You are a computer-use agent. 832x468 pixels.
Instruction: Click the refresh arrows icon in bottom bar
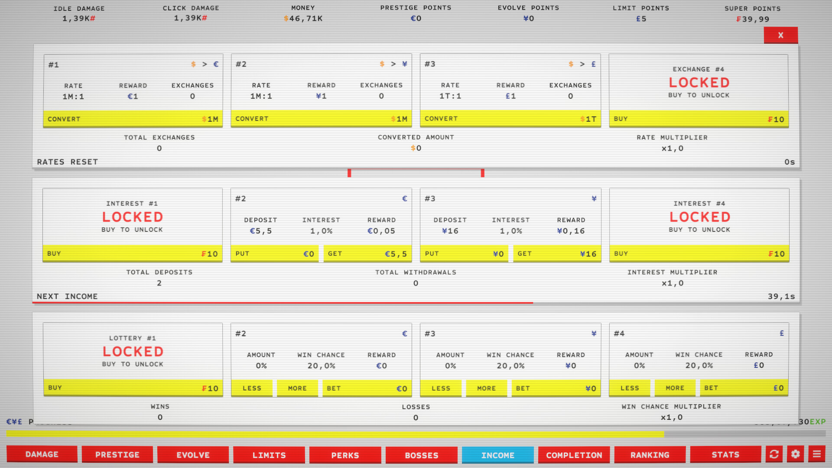pos(774,454)
